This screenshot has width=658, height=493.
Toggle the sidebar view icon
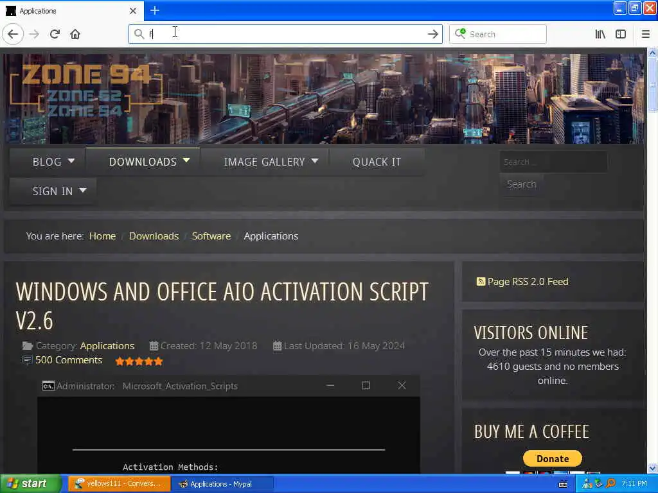(x=621, y=34)
